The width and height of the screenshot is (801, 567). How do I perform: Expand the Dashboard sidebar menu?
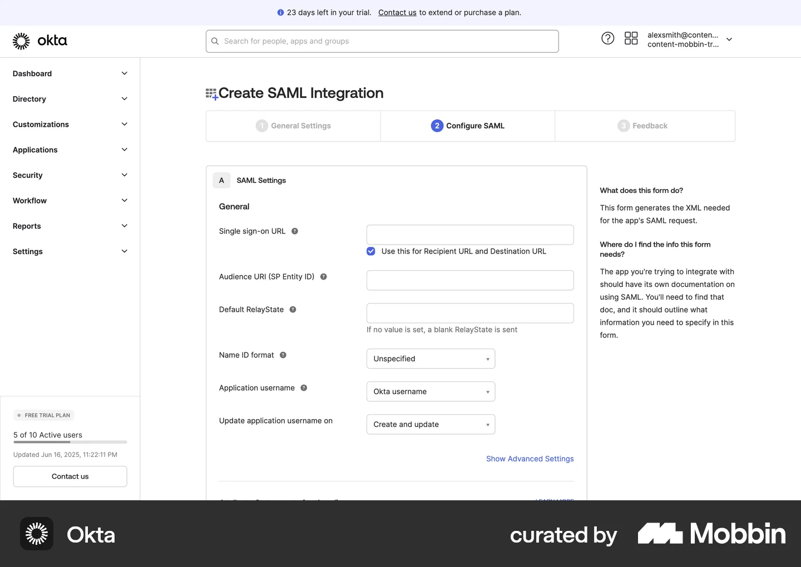pos(70,73)
